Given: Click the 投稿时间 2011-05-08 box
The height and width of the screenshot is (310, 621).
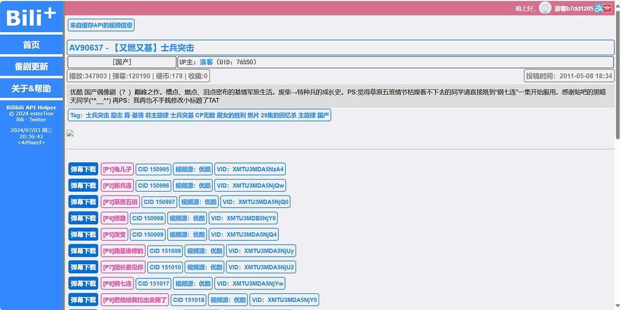Looking at the screenshot, I should 569,76.
